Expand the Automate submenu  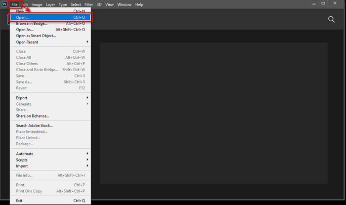(50, 154)
